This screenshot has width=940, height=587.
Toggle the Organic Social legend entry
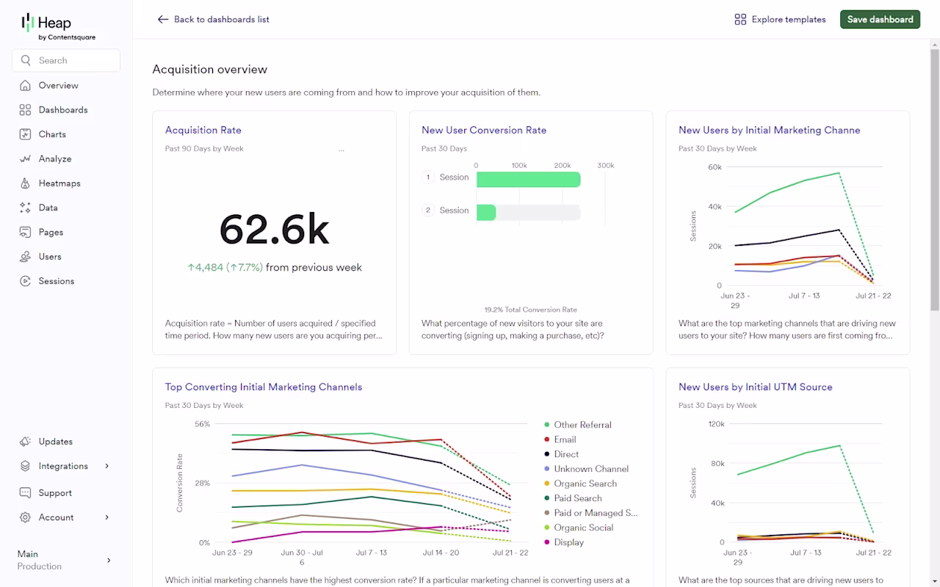coord(578,528)
